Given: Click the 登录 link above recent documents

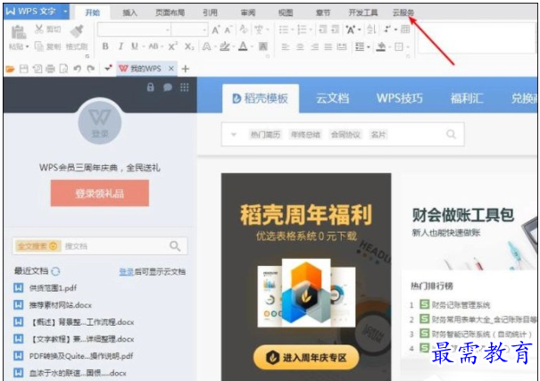Looking at the screenshot, I should point(127,272).
